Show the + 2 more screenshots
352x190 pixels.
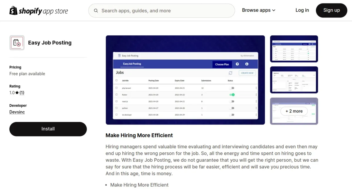pyautogui.click(x=294, y=111)
